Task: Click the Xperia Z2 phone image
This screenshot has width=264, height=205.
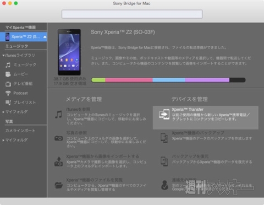Action: tap(69, 52)
